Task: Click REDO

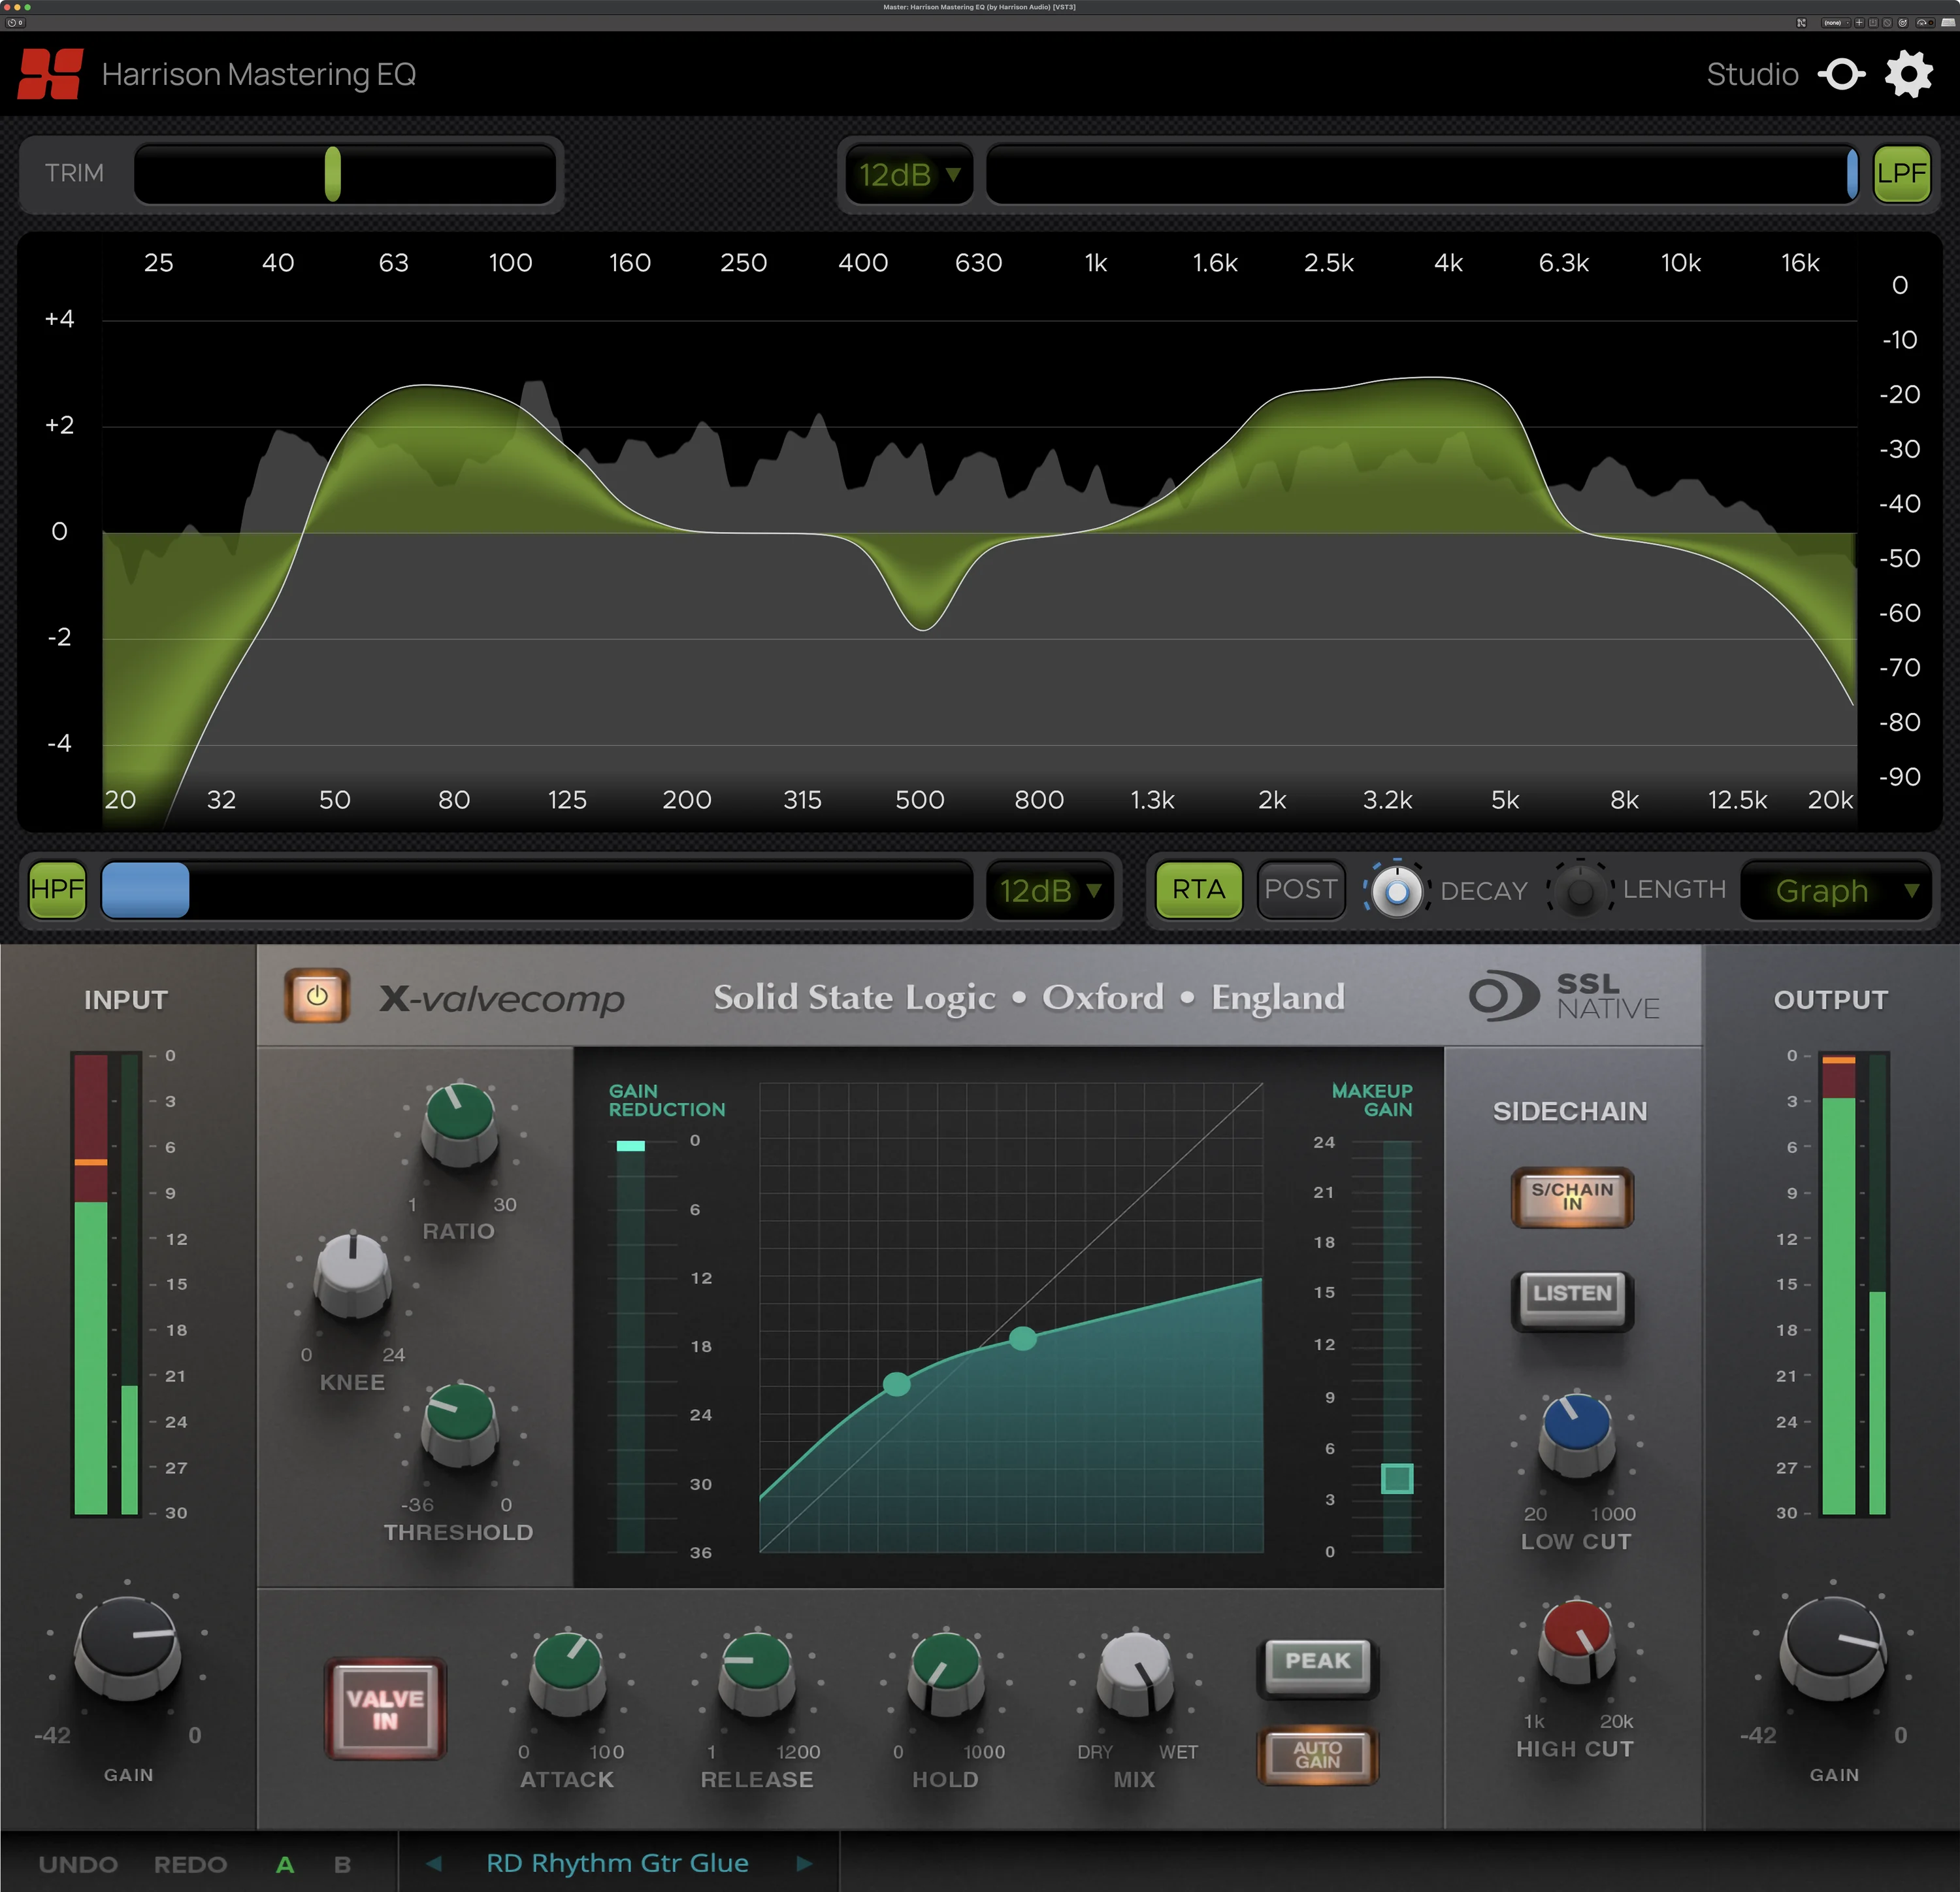Action: click(x=190, y=1865)
